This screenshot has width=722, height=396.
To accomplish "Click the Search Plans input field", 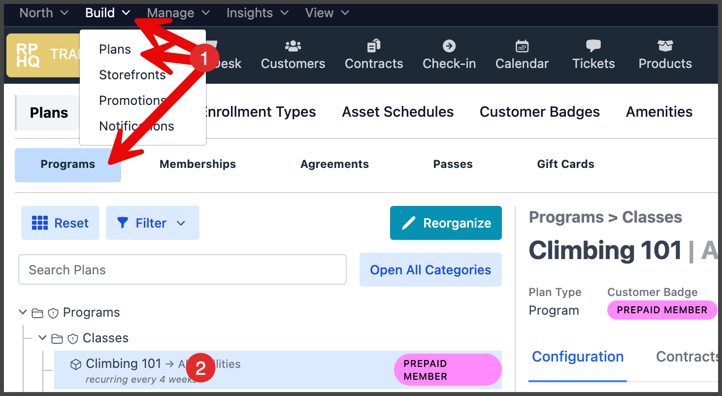I will [x=182, y=270].
